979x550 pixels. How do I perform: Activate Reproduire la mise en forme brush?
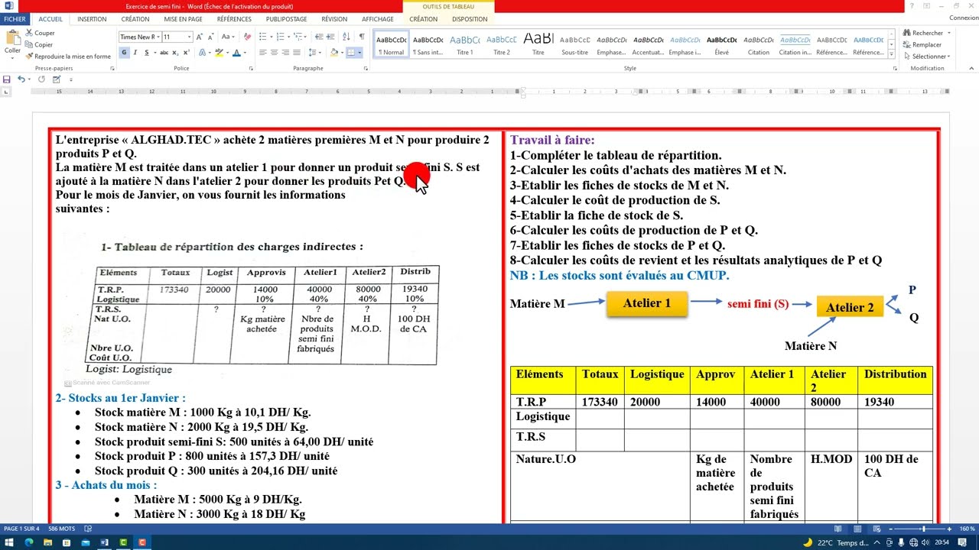pos(29,56)
